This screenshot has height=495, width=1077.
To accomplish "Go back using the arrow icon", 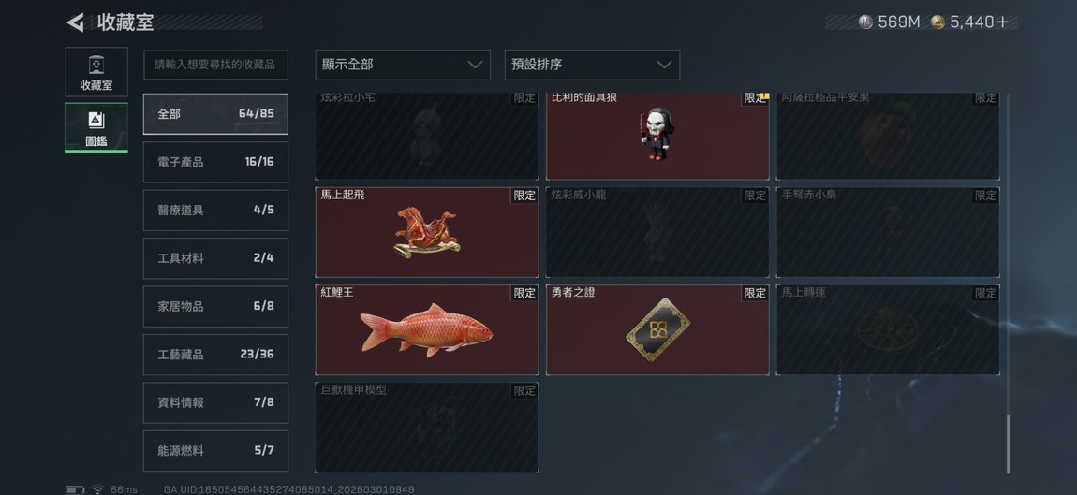I will (x=75, y=22).
